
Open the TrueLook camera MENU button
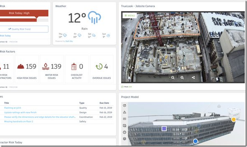coord(130,15)
